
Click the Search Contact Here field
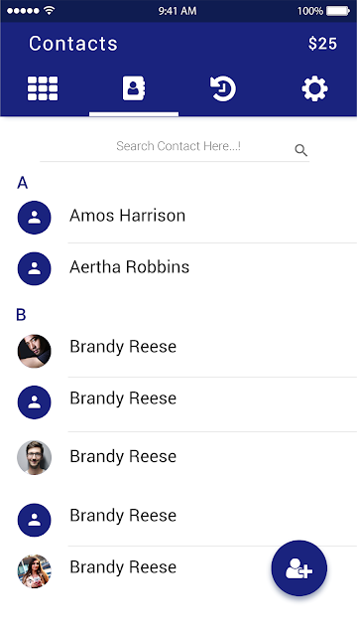point(175,148)
